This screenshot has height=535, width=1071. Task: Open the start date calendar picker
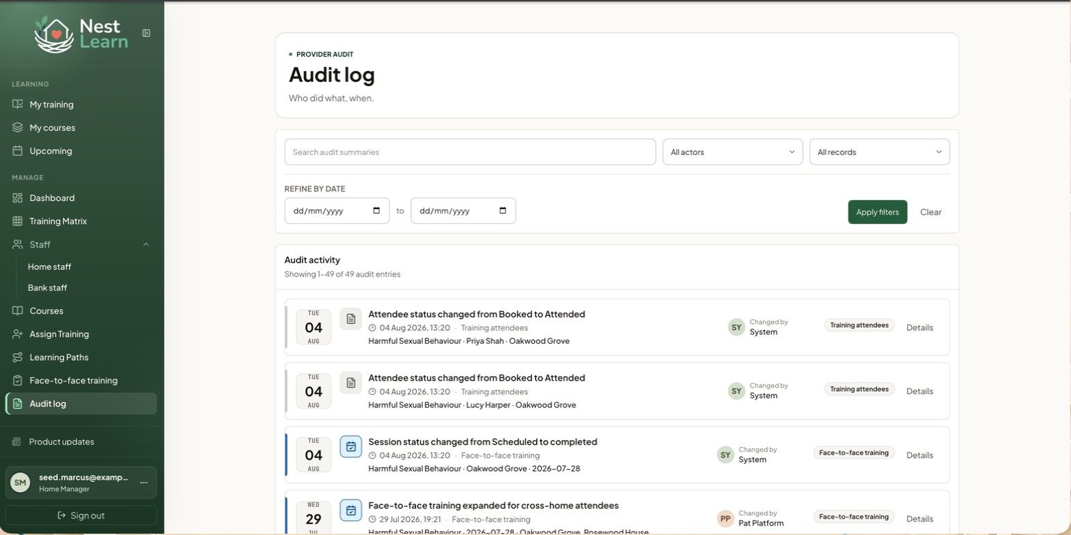coord(376,210)
